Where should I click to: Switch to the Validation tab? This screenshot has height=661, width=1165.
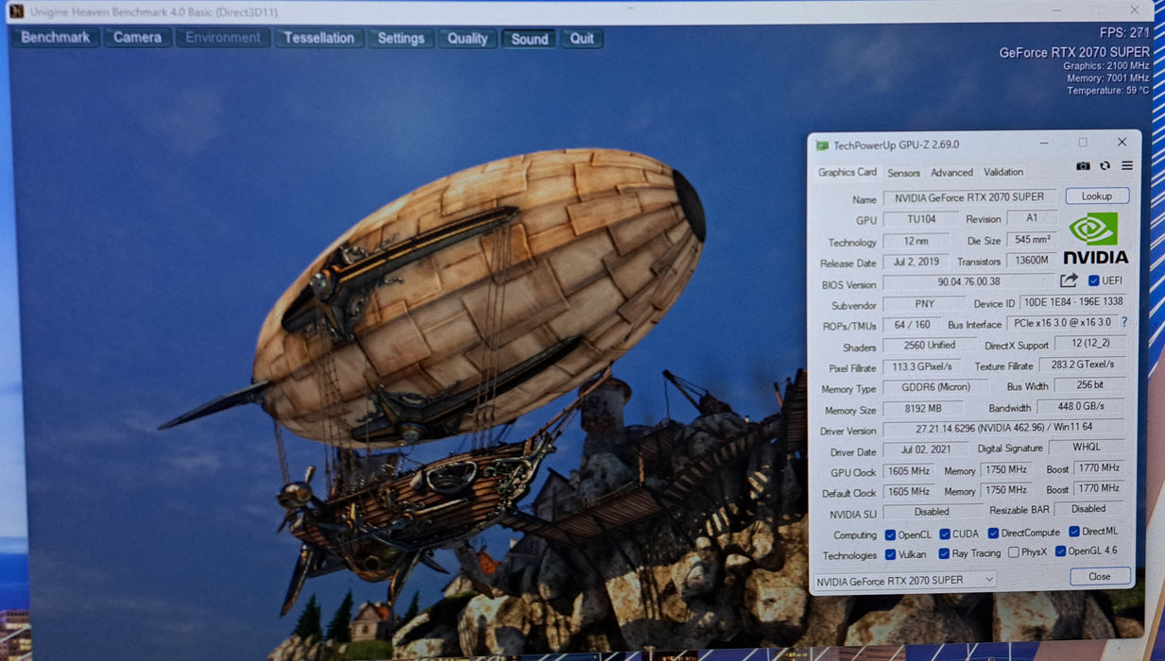click(1003, 172)
